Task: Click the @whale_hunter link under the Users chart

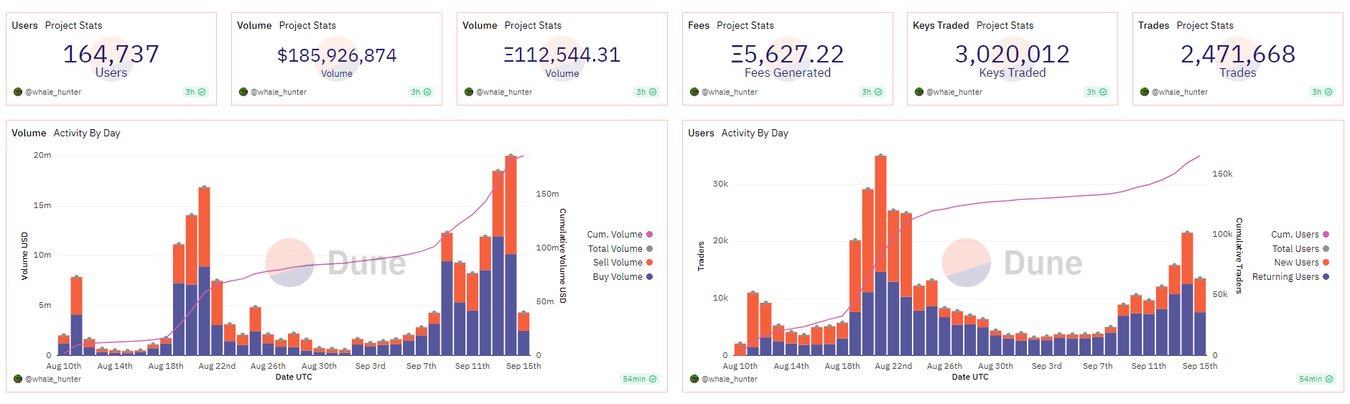Action: (x=730, y=379)
